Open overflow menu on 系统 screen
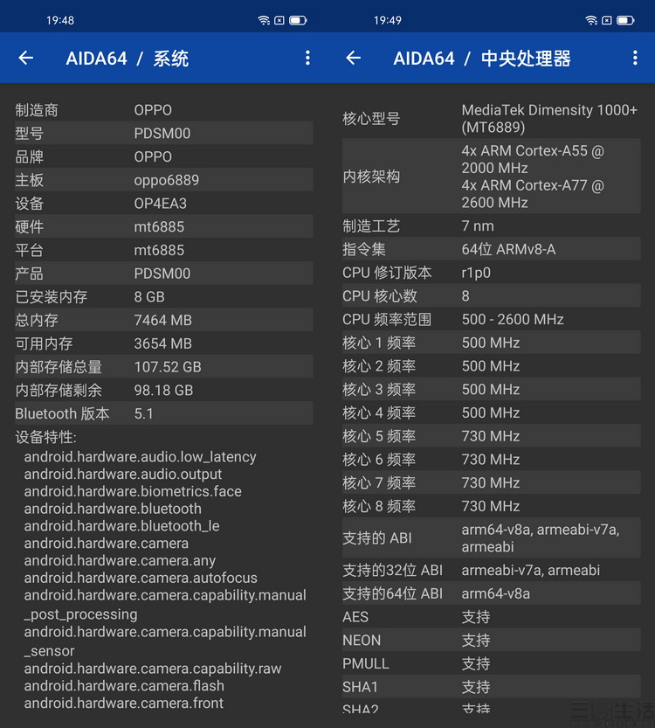Viewport: 655px width, 728px height. 307,58
